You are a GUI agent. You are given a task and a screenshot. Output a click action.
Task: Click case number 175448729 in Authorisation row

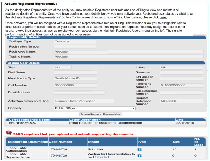coord(58,149)
